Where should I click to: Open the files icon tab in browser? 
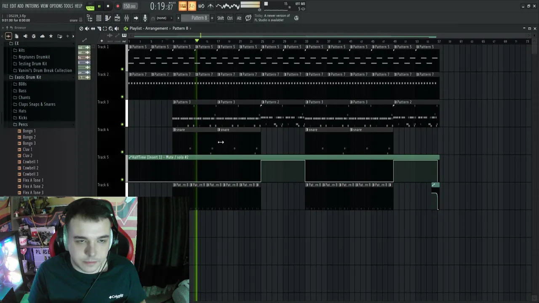(16, 36)
